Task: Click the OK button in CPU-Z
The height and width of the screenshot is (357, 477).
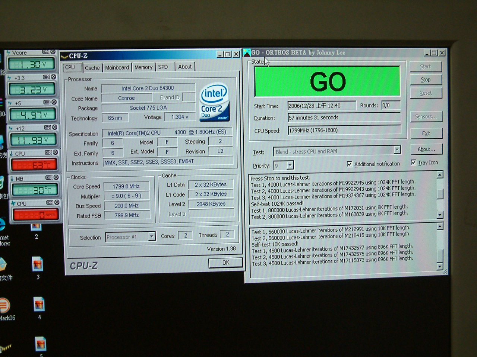Action: click(x=225, y=263)
